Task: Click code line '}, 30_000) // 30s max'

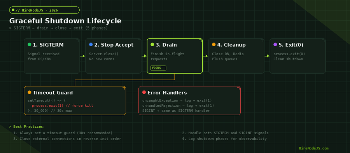Action: pos(50,111)
